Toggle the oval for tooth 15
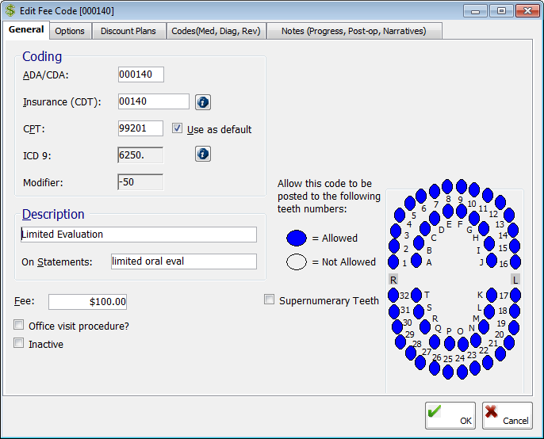544x439 pixels. point(515,246)
